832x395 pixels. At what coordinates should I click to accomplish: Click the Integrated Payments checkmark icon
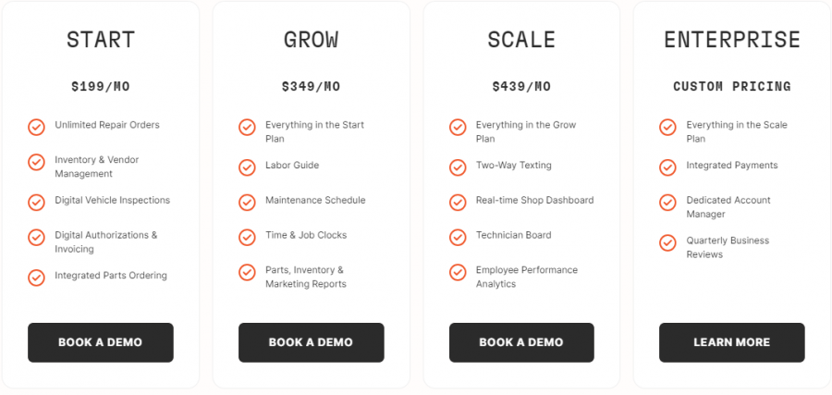pyautogui.click(x=667, y=167)
